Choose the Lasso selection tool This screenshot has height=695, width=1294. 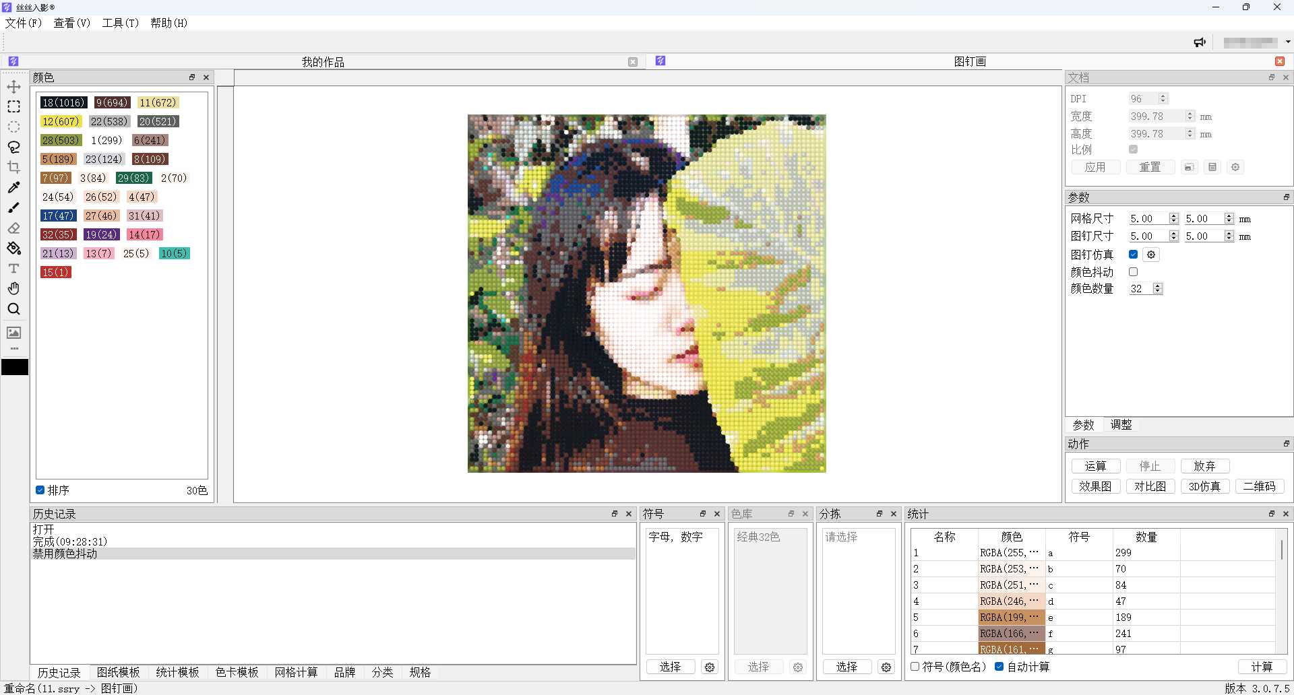pos(13,147)
